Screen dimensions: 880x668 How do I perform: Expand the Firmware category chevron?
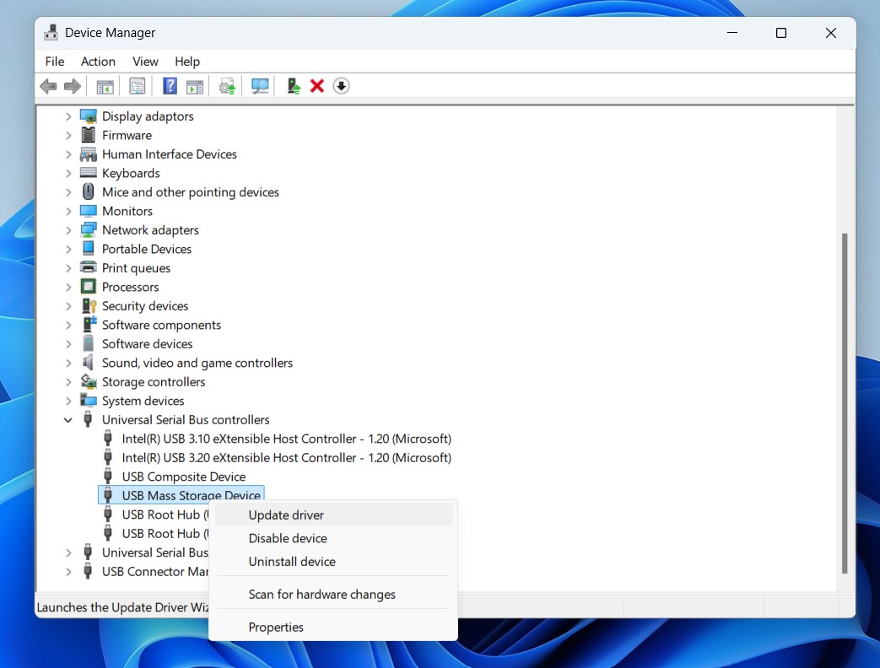(x=67, y=136)
